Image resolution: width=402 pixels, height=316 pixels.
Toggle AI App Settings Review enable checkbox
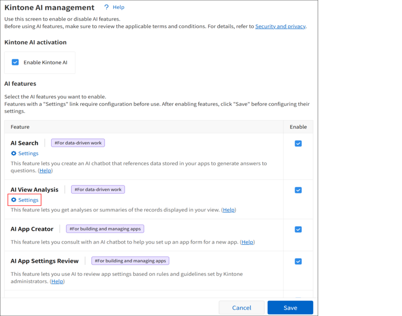(x=298, y=261)
